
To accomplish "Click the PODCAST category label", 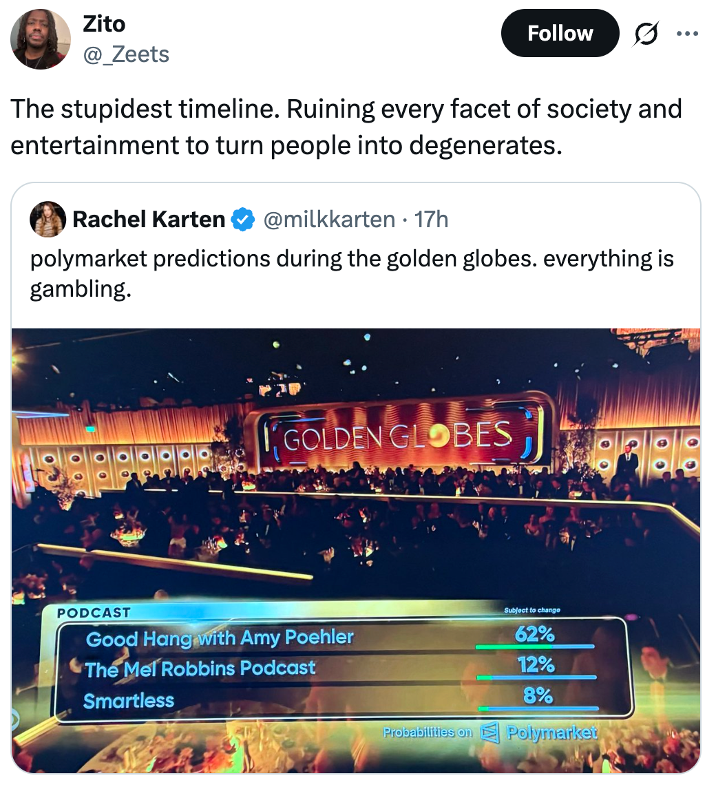I will [94, 612].
